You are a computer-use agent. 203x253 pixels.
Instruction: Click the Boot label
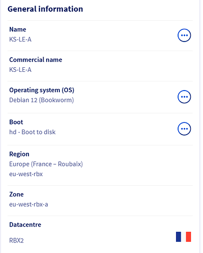pyautogui.click(x=16, y=122)
